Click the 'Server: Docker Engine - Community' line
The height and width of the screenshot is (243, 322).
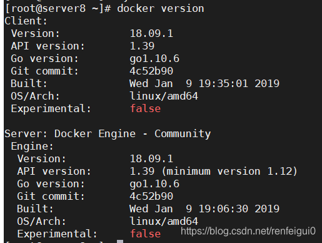click(x=108, y=134)
